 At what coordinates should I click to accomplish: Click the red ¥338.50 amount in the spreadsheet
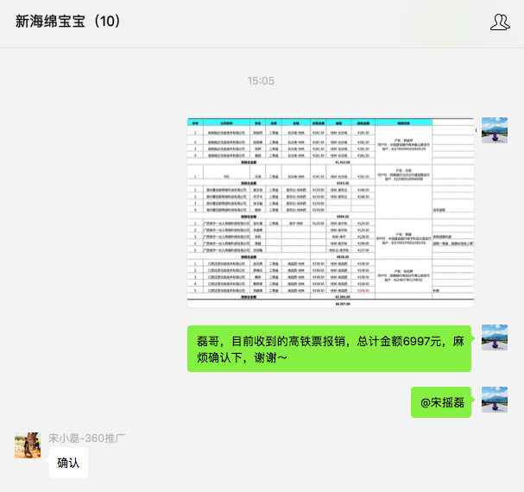363,291
